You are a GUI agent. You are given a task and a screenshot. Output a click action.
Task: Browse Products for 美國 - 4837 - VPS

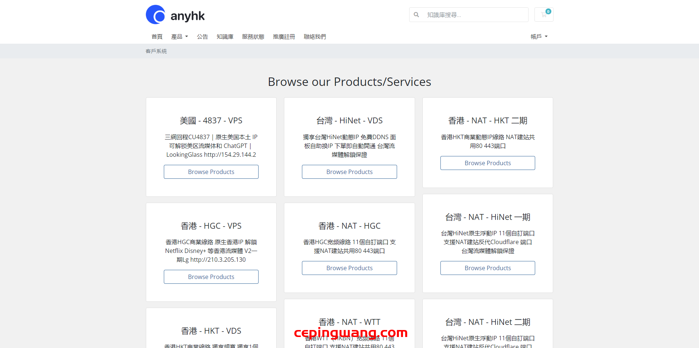point(211,172)
